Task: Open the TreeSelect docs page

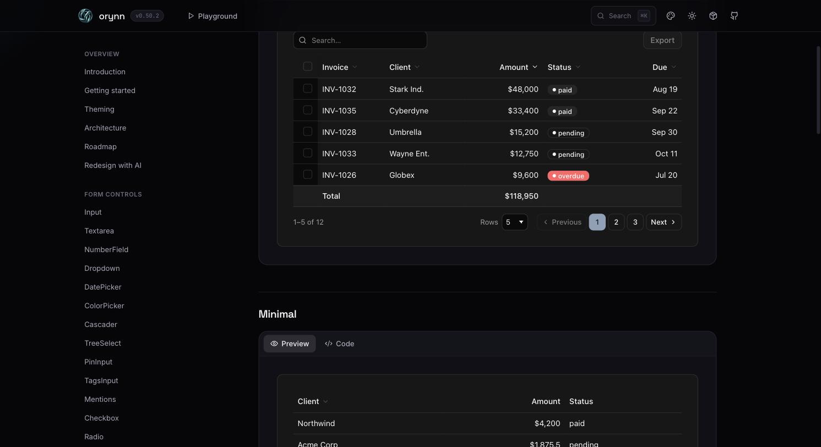Action: pyautogui.click(x=102, y=343)
